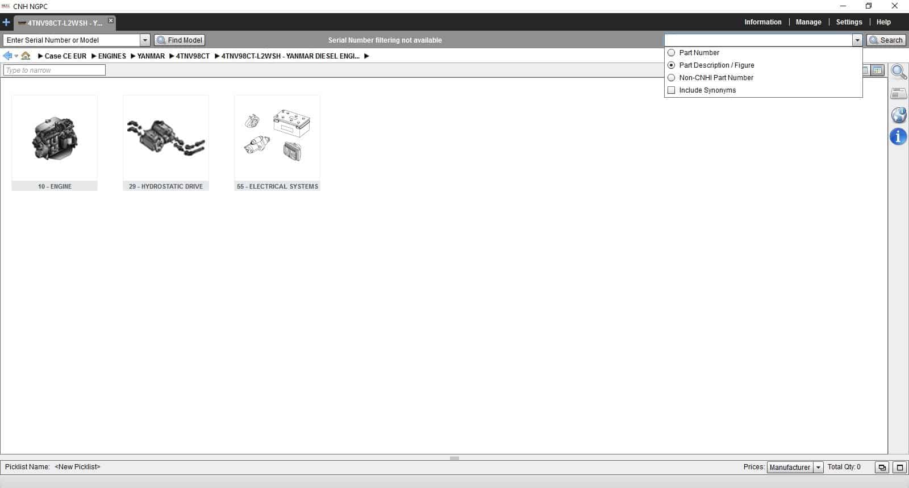Open the Help menu
Viewport: 909px width, 488px height.
[x=883, y=22]
